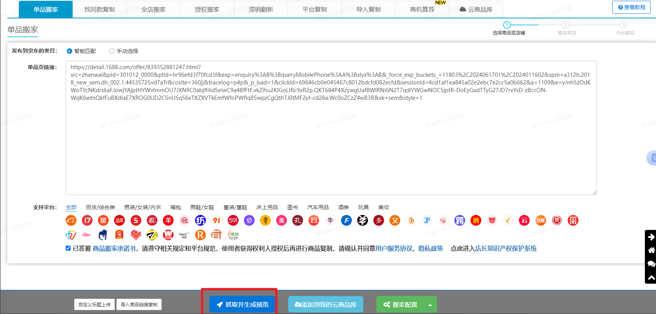
Task: Toggle the 已签署 agreement checkbox
Action: coord(68,248)
